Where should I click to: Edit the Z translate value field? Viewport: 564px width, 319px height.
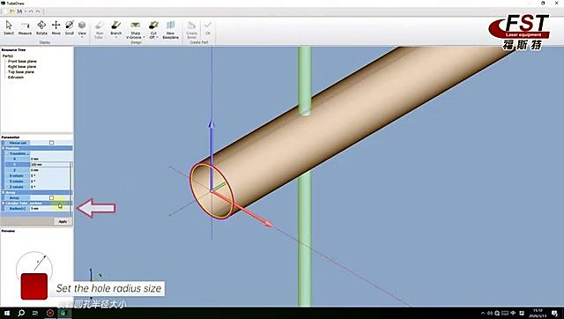tap(49, 170)
